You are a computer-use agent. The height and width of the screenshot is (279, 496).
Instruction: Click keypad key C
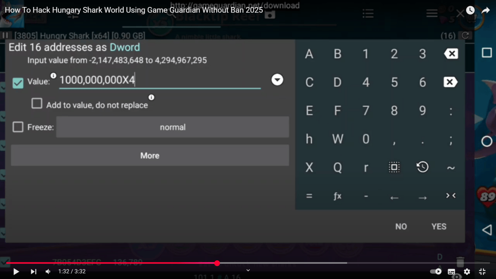point(309,82)
